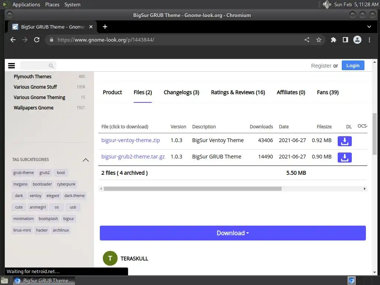Reload the gnome-look page
The width and height of the screenshot is (380, 285).
[37, 40]
